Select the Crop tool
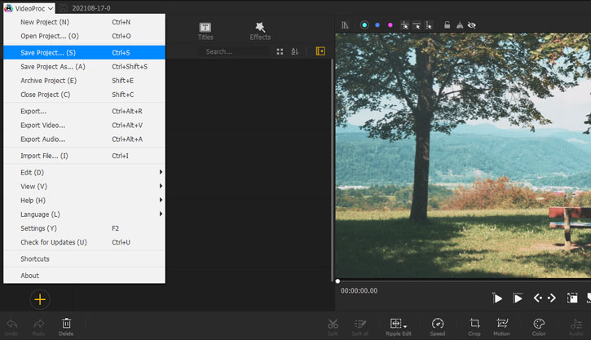This screenshot has height=340, width=591. [x=474, y=324]
